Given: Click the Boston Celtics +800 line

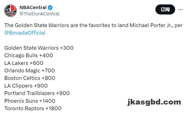Looking at the screenshot, I should pos(30,78).
